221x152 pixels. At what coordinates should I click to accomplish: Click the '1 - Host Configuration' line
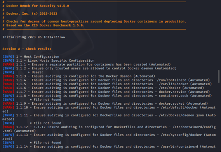[31, 57]
